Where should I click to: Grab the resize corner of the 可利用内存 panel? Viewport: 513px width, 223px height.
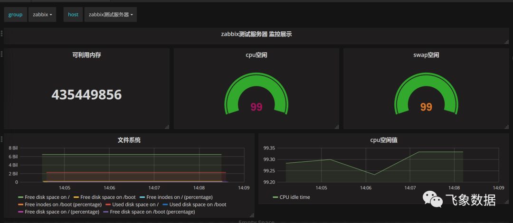[x=167, y=127]
